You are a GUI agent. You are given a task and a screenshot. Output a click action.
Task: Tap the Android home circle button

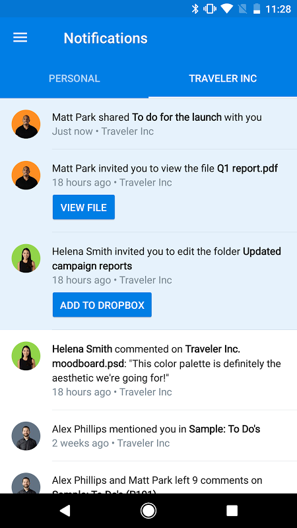[x=148, y=511]
